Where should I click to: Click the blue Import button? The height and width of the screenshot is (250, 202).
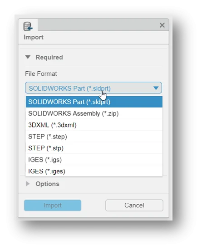point(53,205)
